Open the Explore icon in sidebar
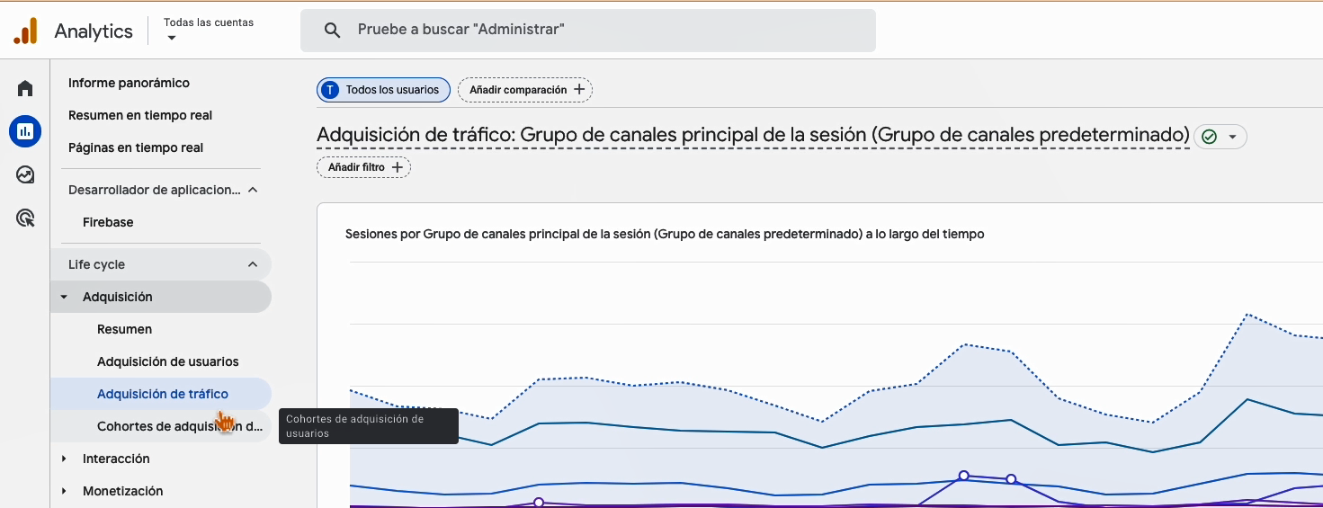This screenshot has height=508, width=1323. [x=25, y=174]
